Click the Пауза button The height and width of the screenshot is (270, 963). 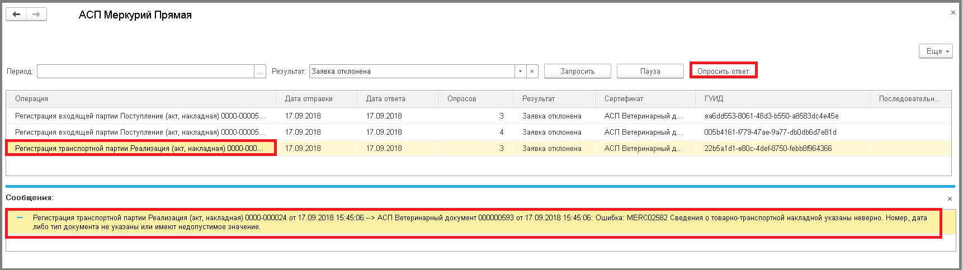pyautogui.click(x=650, y=71)
